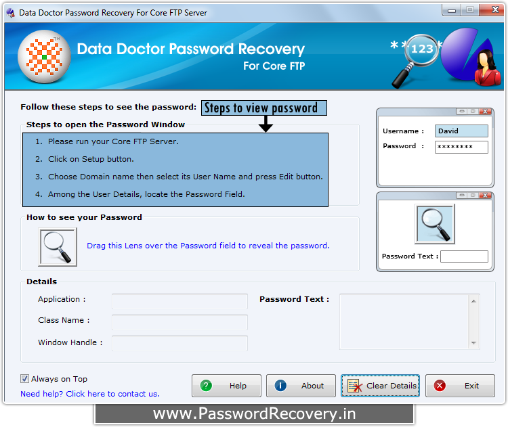This screenshot has height=427, width=508.
Task: Click the Exit button
Action: pos(460,386)
